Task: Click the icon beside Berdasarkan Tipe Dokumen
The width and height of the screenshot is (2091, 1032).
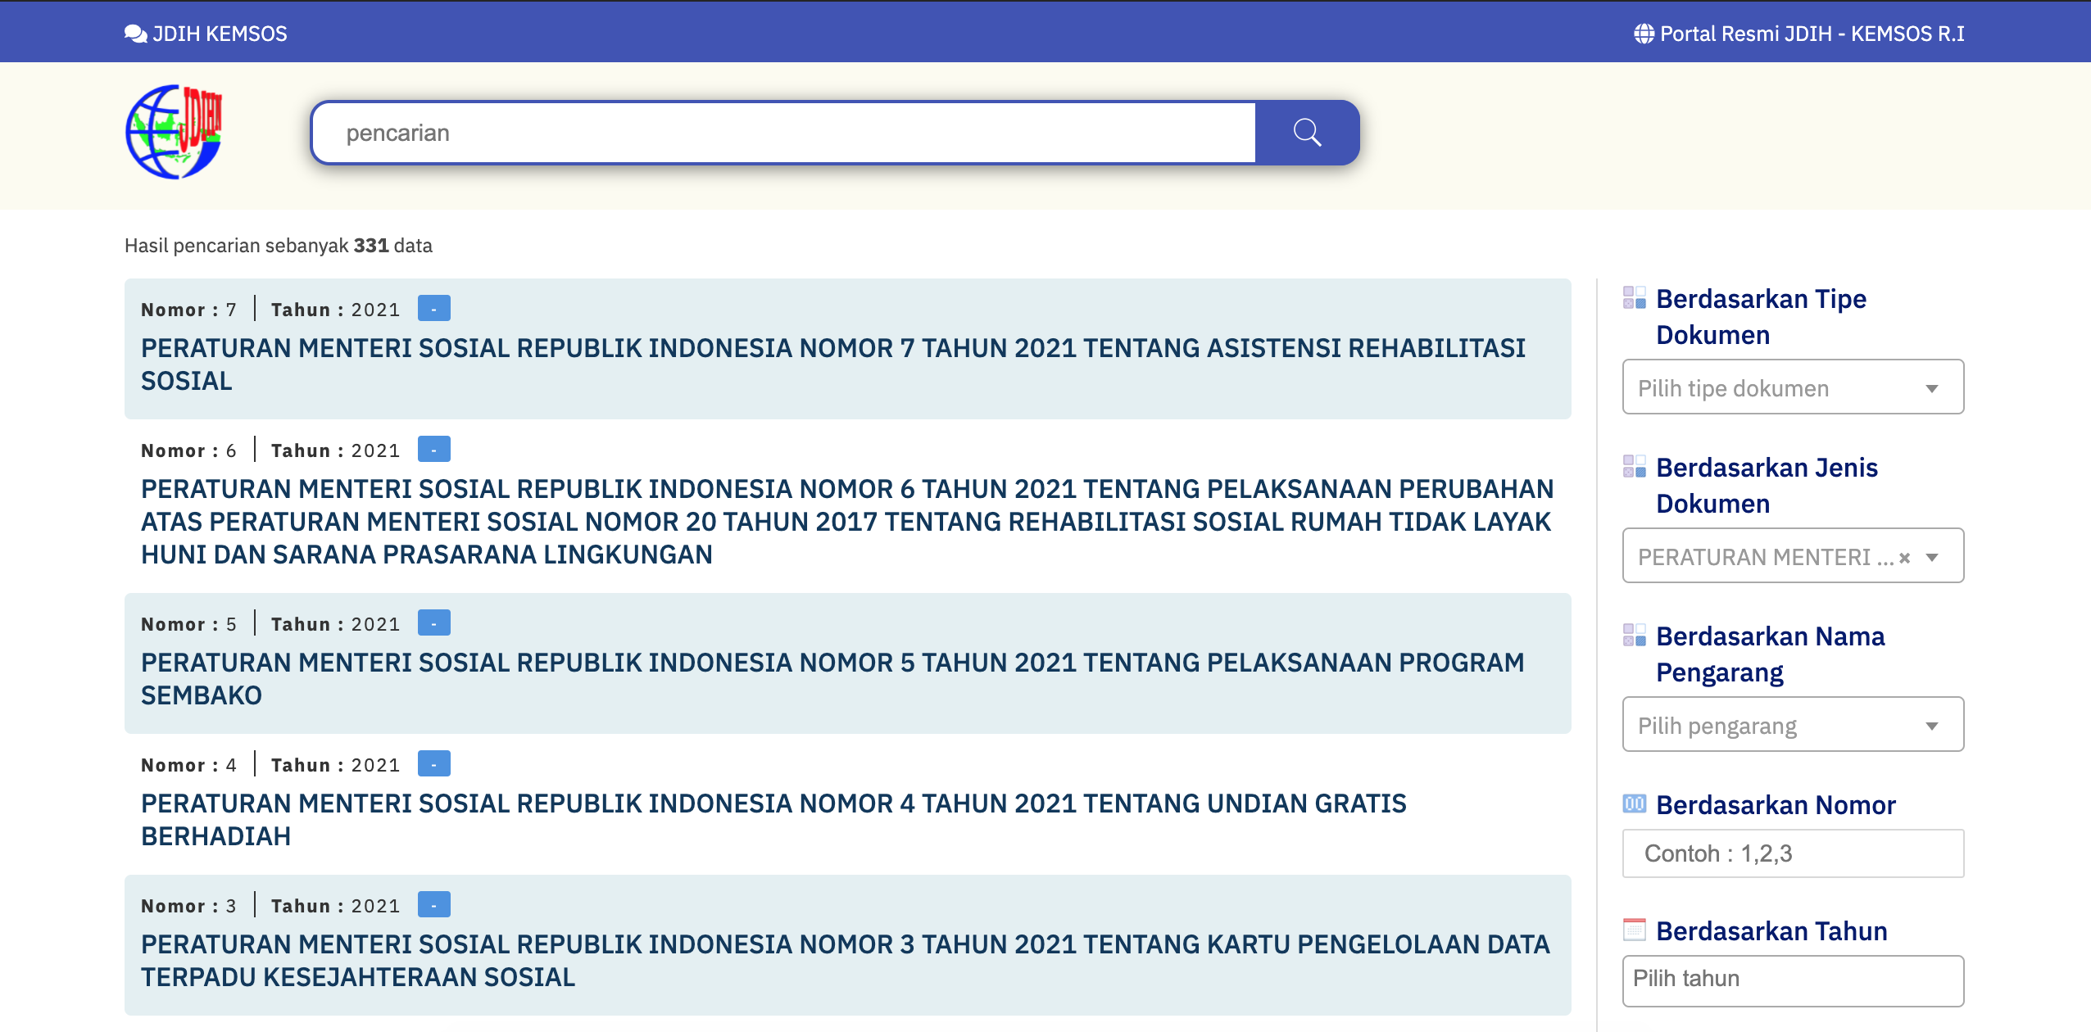Action: (x=1635, y=298)
